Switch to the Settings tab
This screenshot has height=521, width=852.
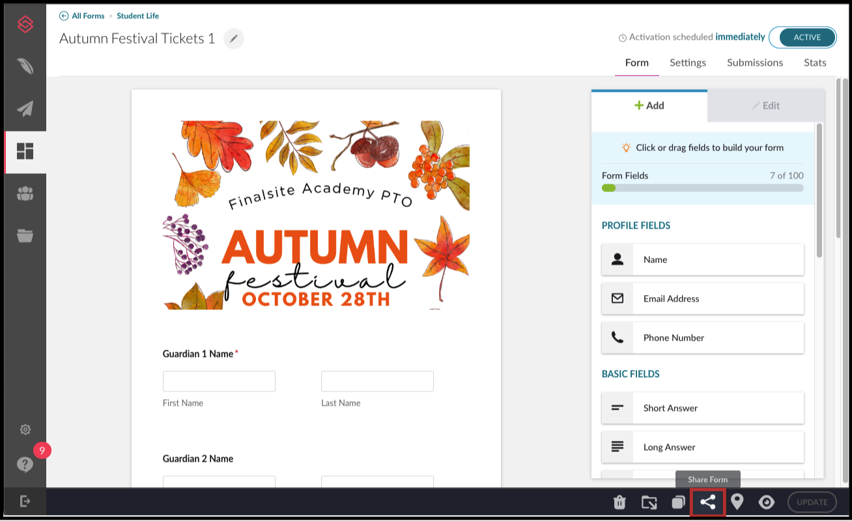point(688,63)
